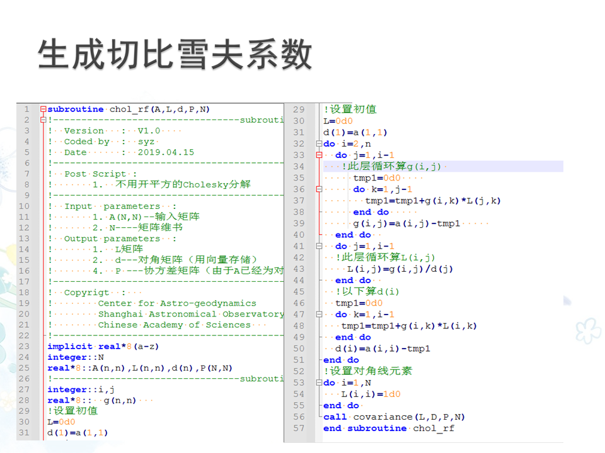Collapse the line 41 'do j=1,i-1' fold

tap(319, 247)
